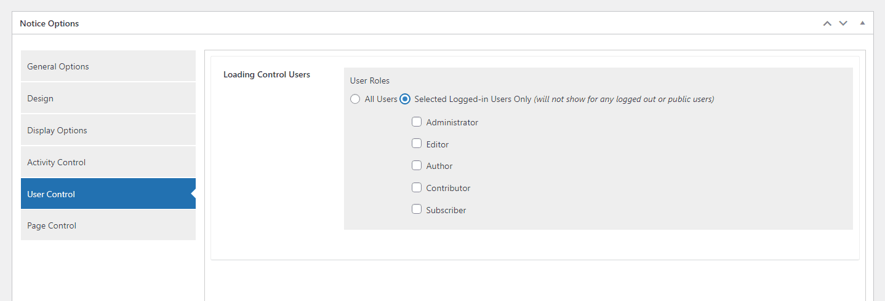This screenshot has width=885, height=301.
Task: Click the Author label text
Action: [439, 166]
